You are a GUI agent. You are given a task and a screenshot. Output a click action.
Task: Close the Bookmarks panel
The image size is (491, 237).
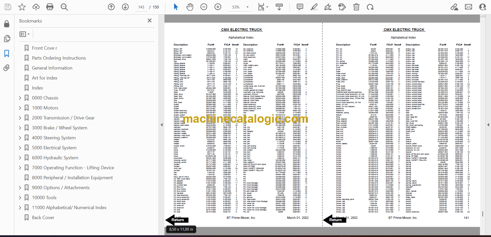[150, 20]
